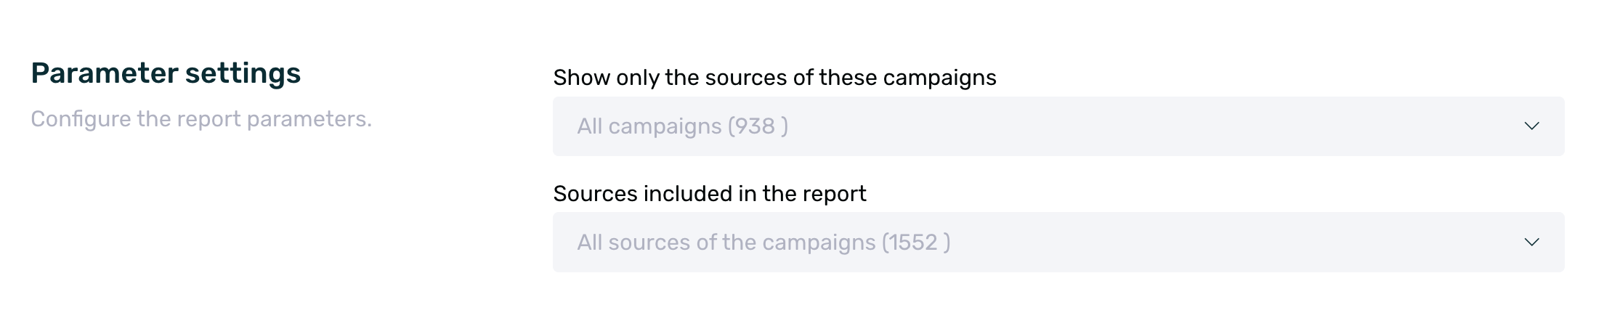Click the 'All campaigns (938)' placeholder text
This screenshot has width=1604, height=334.
[x=681, y=126]
